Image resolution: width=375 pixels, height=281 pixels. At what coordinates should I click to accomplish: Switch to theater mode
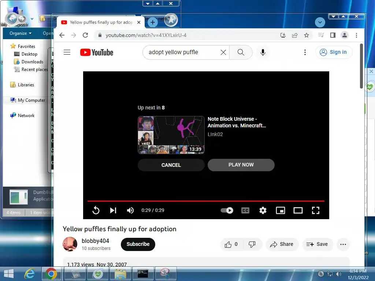pos(298,210)
